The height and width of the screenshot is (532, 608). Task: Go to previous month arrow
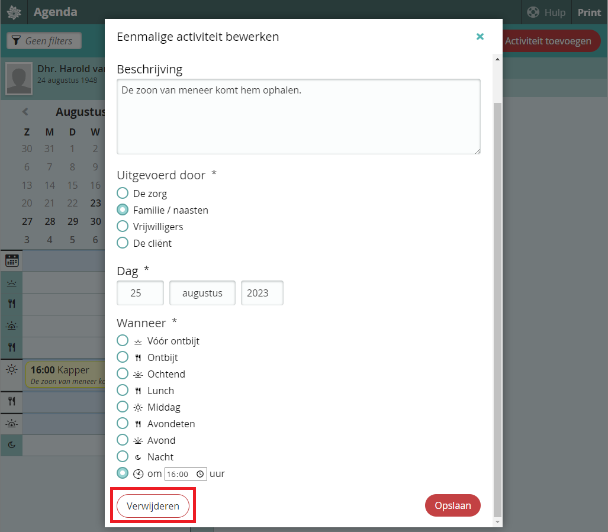tap(25, 111)
